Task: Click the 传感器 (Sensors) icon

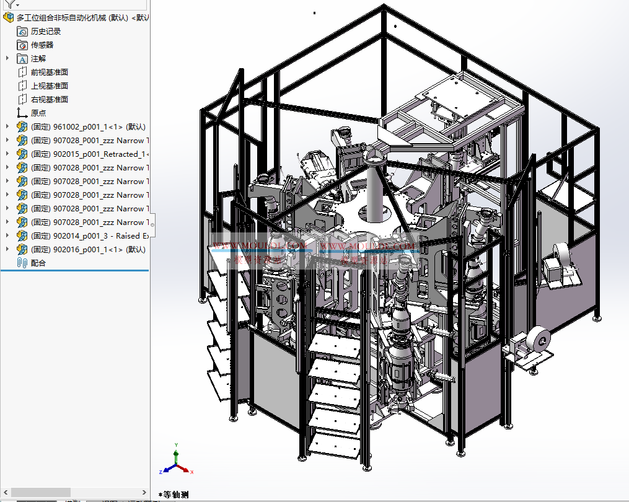Action: 22,45
